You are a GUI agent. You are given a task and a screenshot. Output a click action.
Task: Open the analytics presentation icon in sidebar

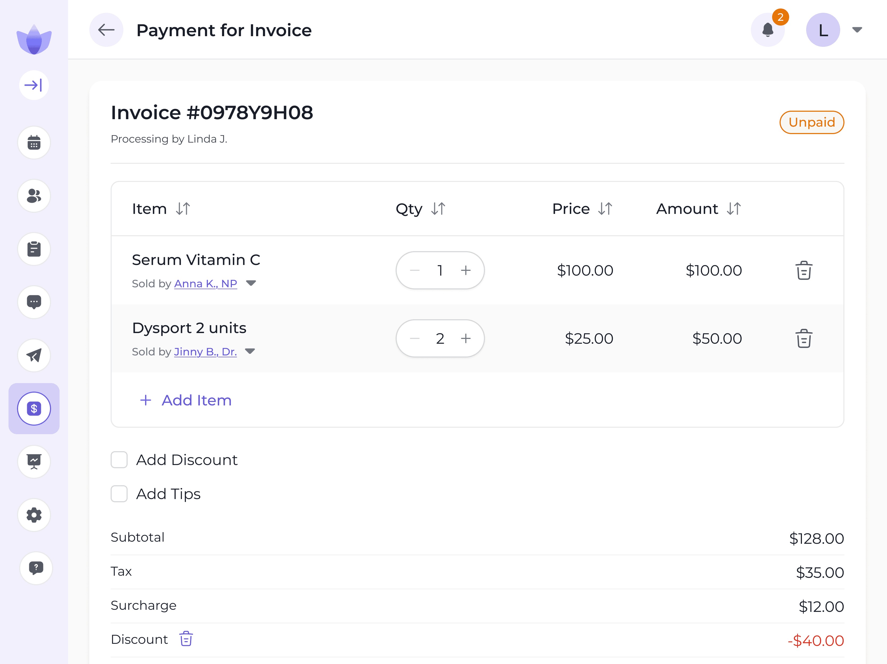click(34, 462)
